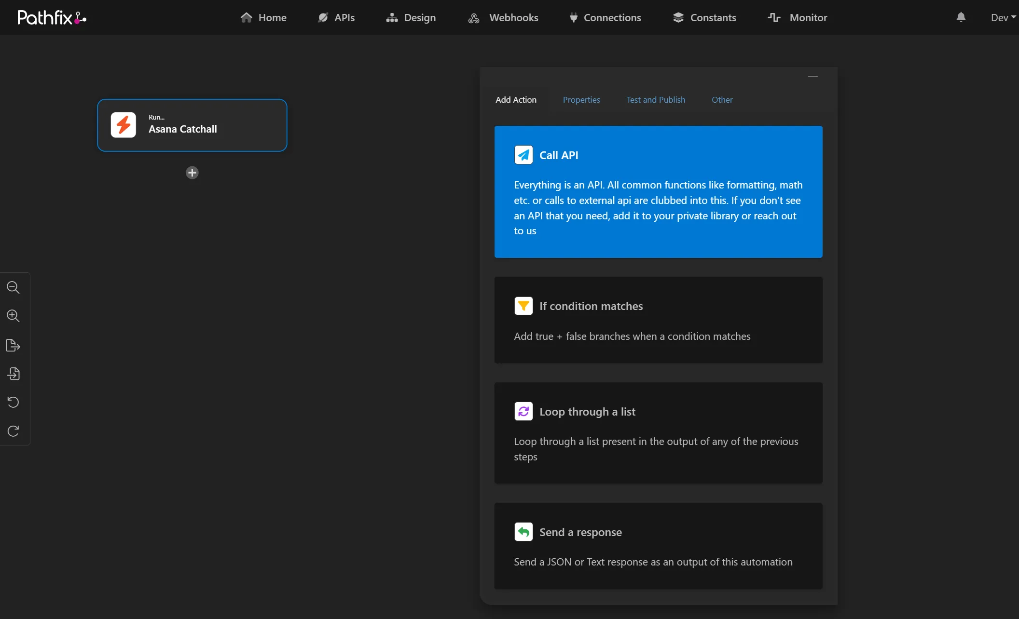
Task: Click the Constants layers icon
Action: [x=678, y=17]
